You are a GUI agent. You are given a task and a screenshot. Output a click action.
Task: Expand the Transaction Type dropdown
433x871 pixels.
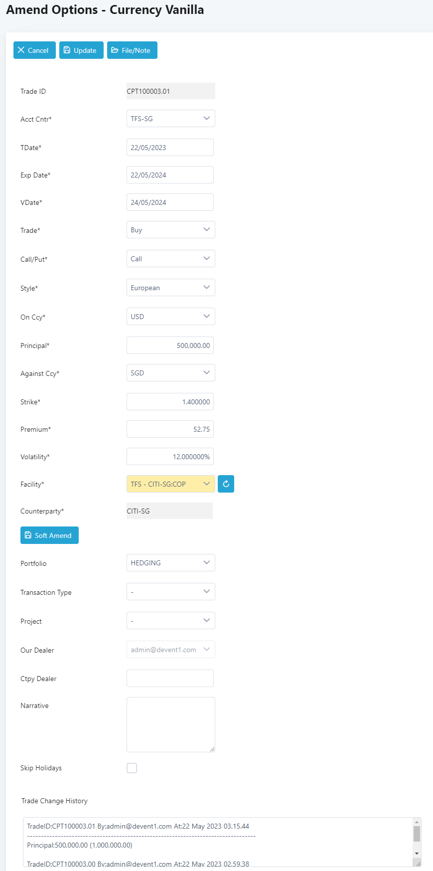pos(170,592)
